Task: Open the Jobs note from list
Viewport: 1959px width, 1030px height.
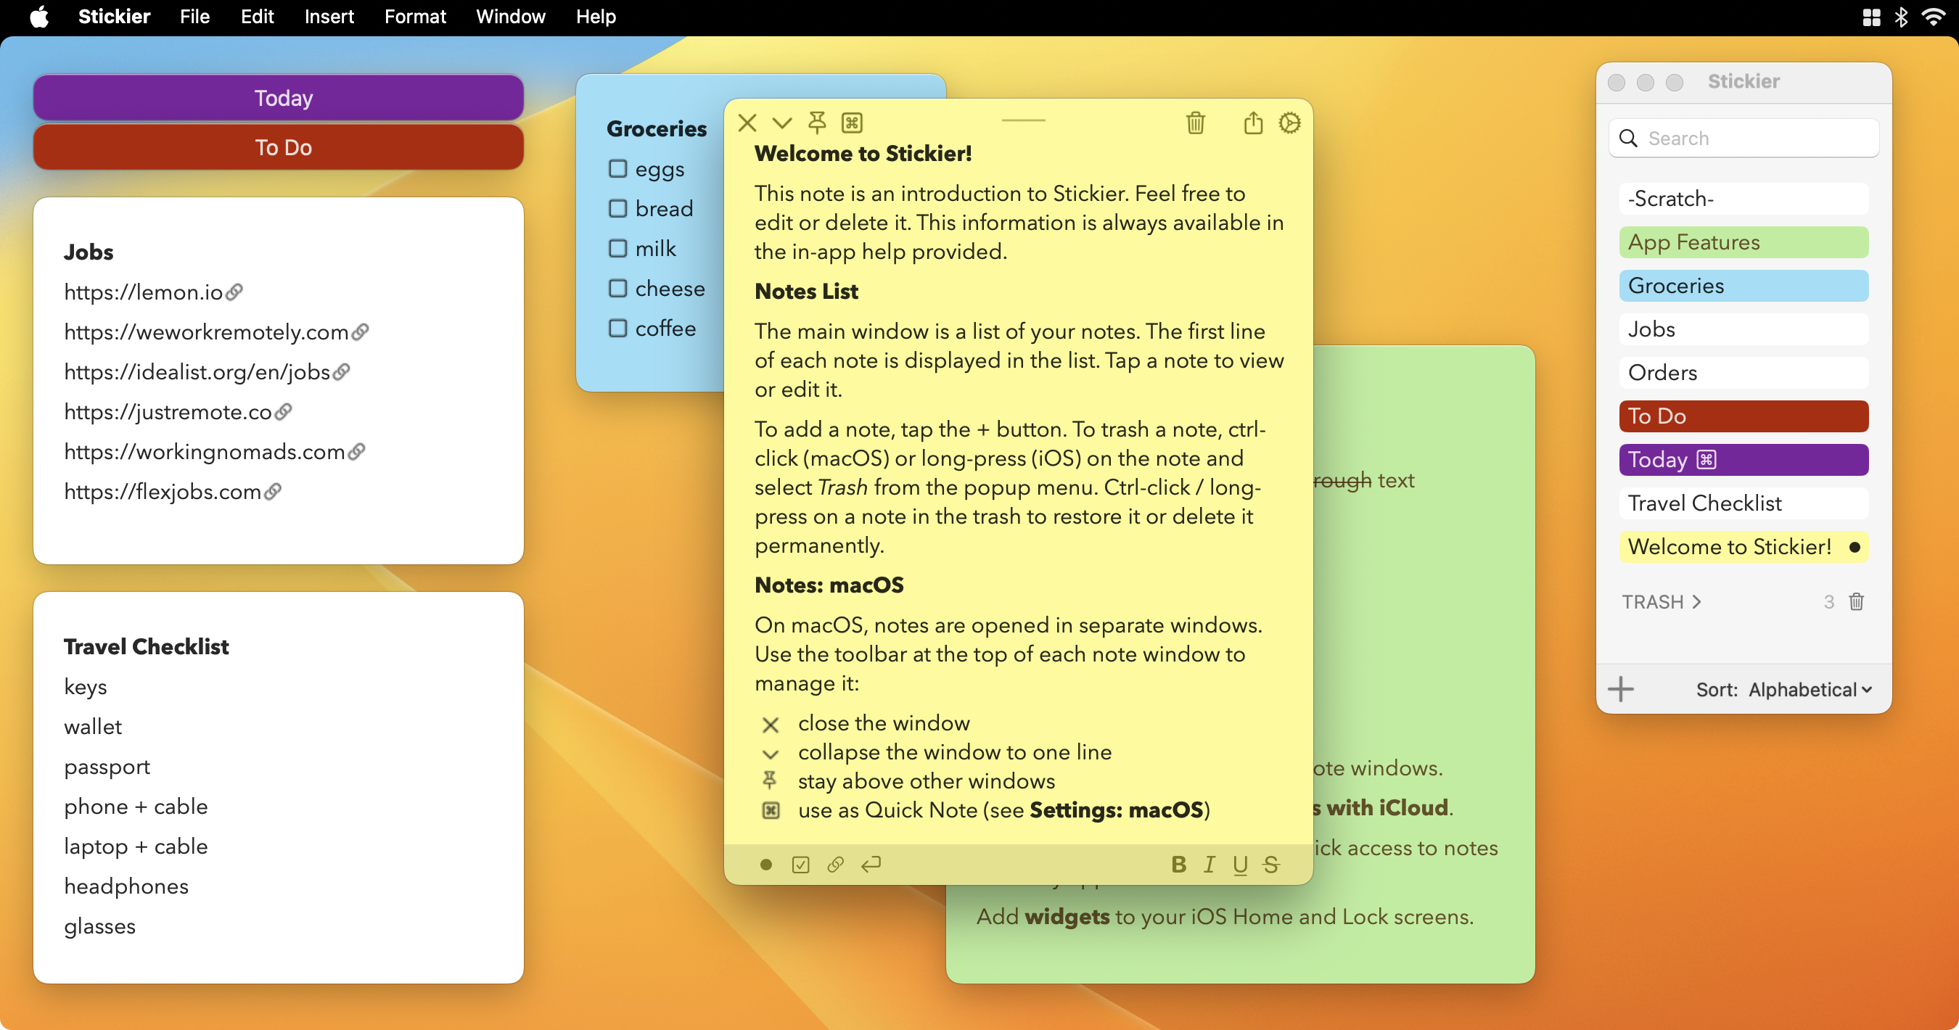Action: tap(1744, 329)
